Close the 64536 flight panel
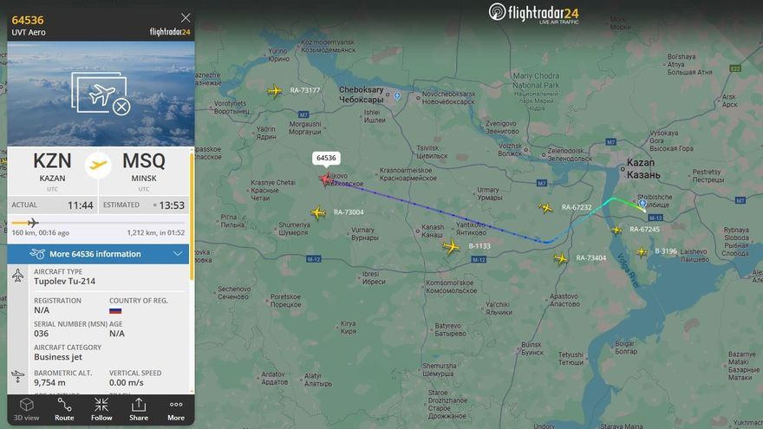Viewport: 763px width, 429px height. pyautogui.click(x=186, y=18)
